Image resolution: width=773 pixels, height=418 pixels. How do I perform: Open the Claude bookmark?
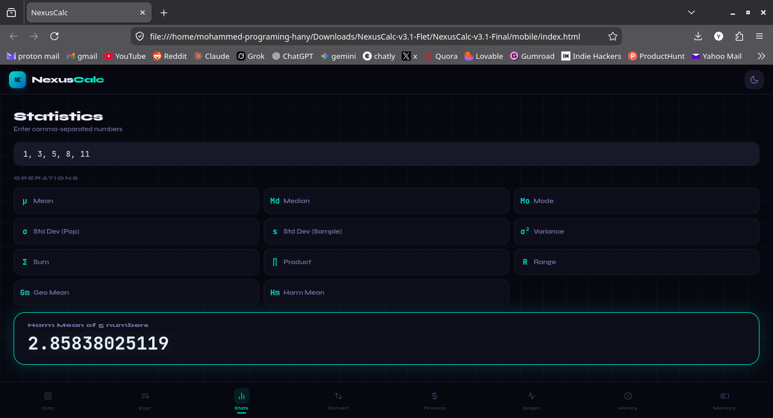click(212, 56)
